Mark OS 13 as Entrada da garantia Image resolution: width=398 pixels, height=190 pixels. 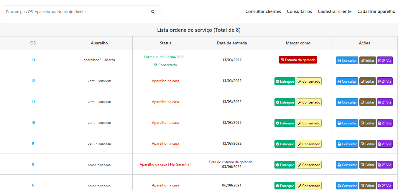pos(298,60)
